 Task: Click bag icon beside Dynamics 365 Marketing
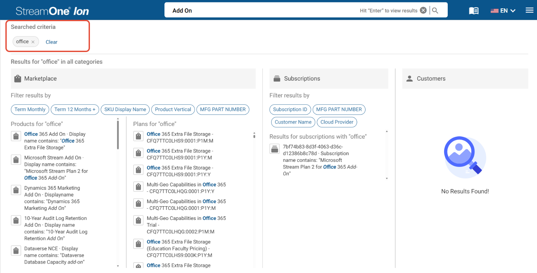pyautogui.click(x=16, y=190)
